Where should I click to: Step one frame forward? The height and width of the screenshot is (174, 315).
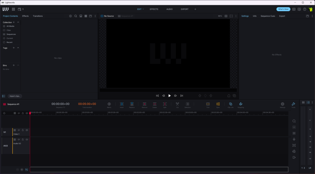[x=175, y=96]
